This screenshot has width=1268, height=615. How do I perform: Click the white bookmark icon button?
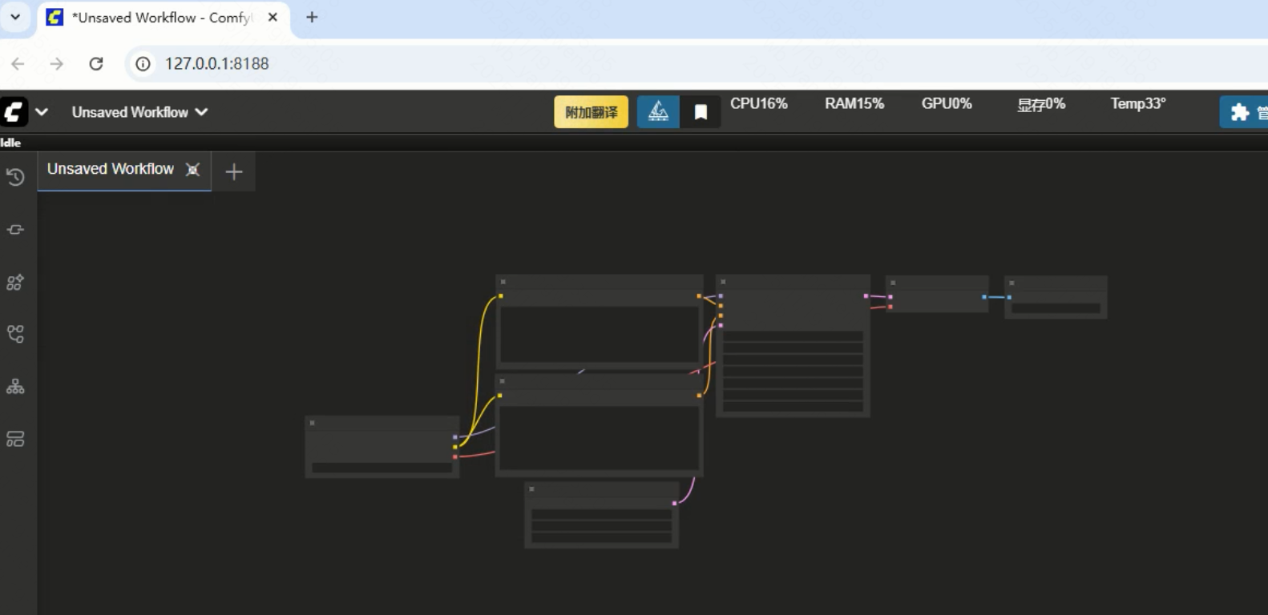click(701, 112)
